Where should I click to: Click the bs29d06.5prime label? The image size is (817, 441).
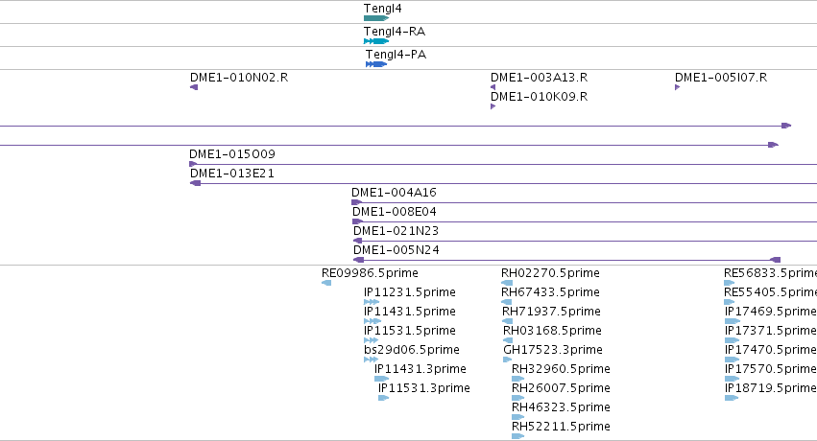[412, 350]
